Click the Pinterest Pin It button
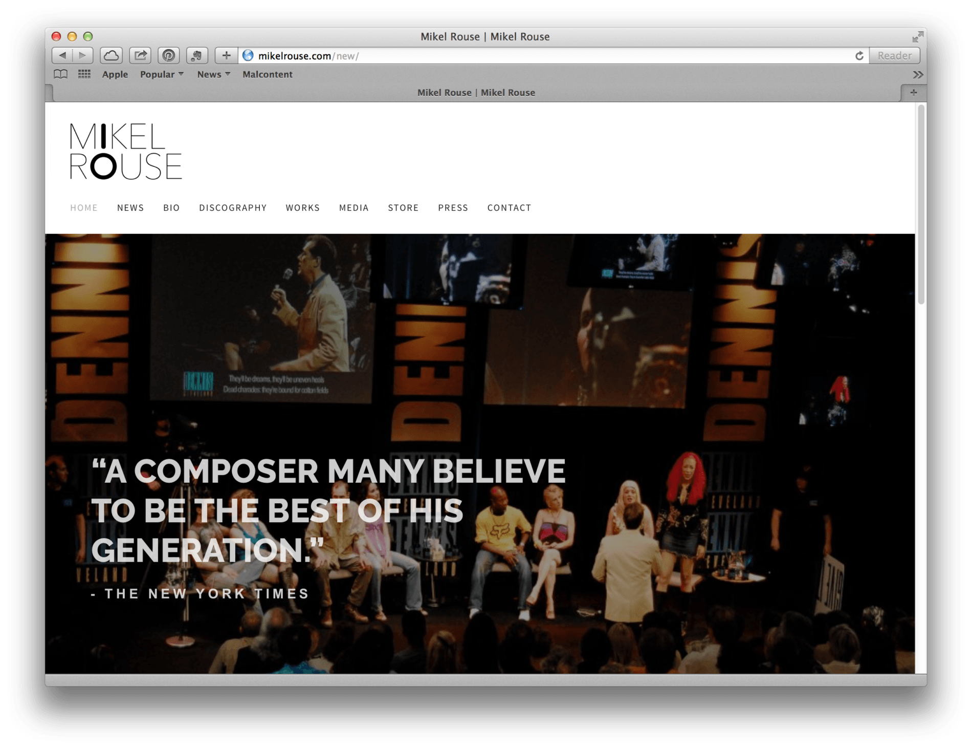 pos(169,55)
